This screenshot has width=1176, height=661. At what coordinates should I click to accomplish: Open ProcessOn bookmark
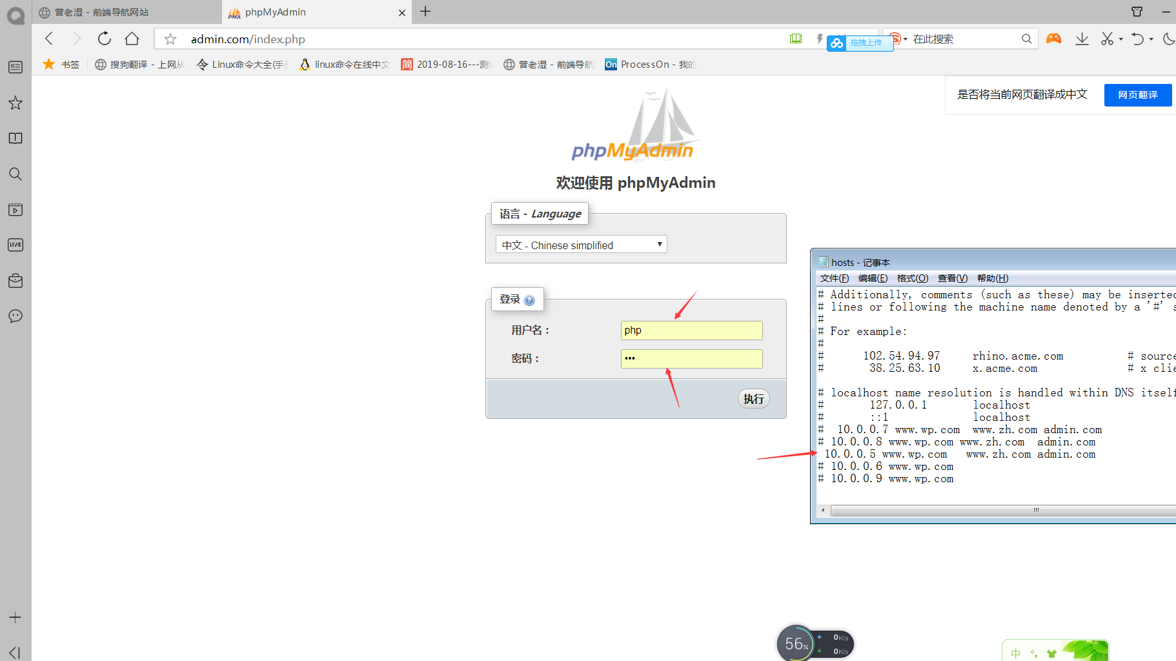point(651,65)
